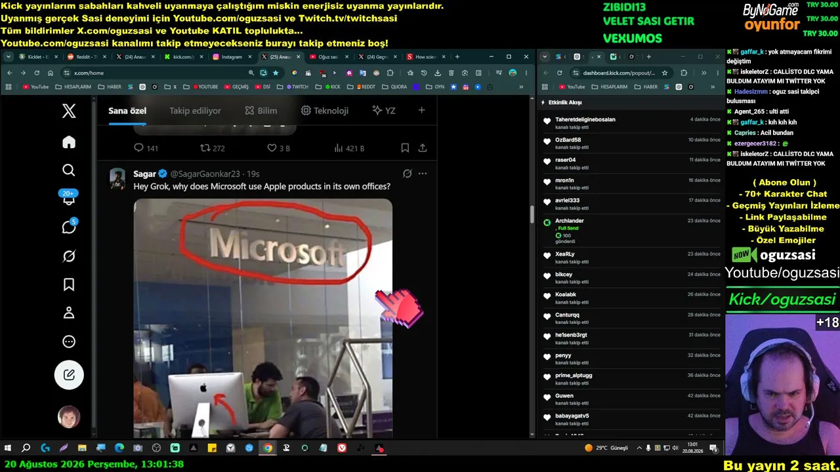Switch to the Bilim tab
Image resolution: width=840 pixels, height=472 pixels.
coord(261,111)
